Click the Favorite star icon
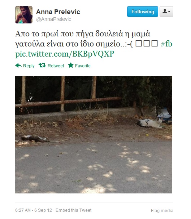The width and height of the screenshot is (191, 219). [71, 65]
